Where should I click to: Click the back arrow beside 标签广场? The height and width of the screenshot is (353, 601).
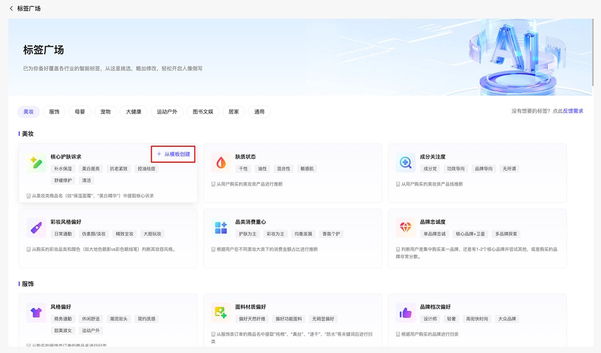(x=12, y=9)
